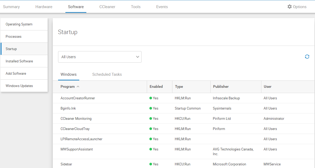Click green status dot for CCleaner Monitoring

pos(151,119)
